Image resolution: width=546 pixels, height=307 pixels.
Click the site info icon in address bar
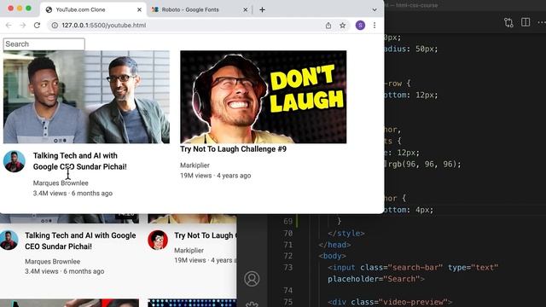[55, 25]
